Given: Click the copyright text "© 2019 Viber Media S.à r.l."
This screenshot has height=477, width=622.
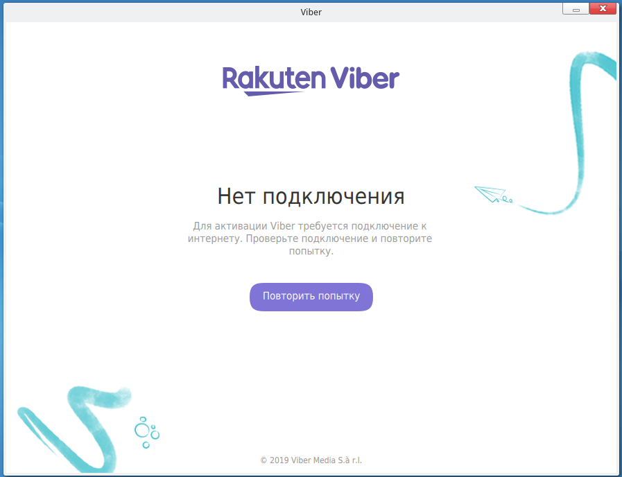Looking at the screenshot, I should point(311,460).
